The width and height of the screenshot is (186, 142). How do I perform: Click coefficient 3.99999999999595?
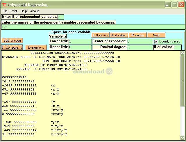coord(18,114)
